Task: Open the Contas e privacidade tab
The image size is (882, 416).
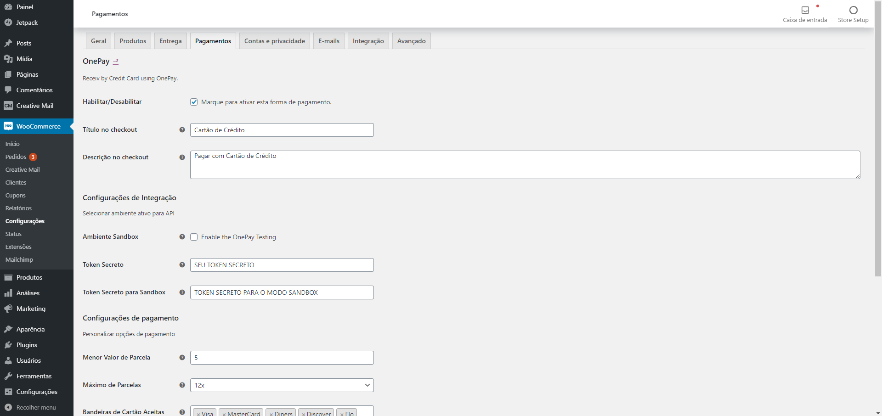Action: [275, 41]
